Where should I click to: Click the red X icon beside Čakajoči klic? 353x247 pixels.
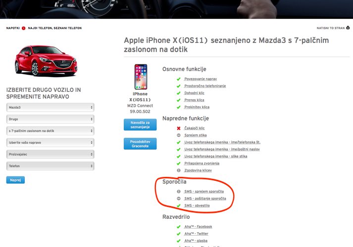pos(179,128)
